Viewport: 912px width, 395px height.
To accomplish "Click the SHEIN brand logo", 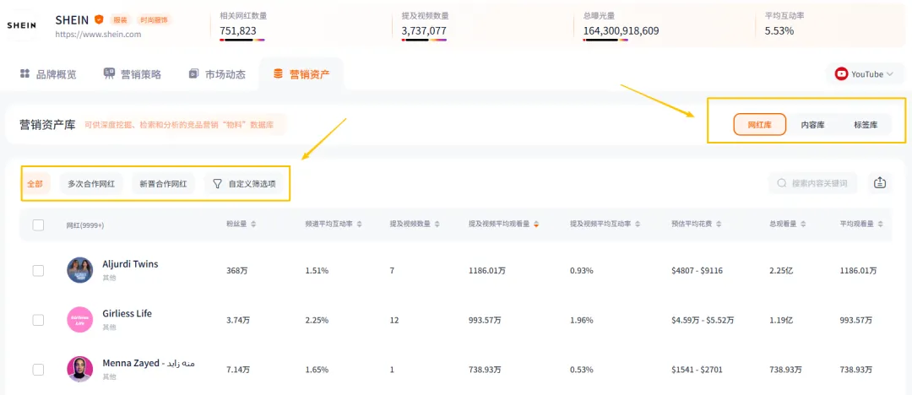I will click(x=21, y=25).
